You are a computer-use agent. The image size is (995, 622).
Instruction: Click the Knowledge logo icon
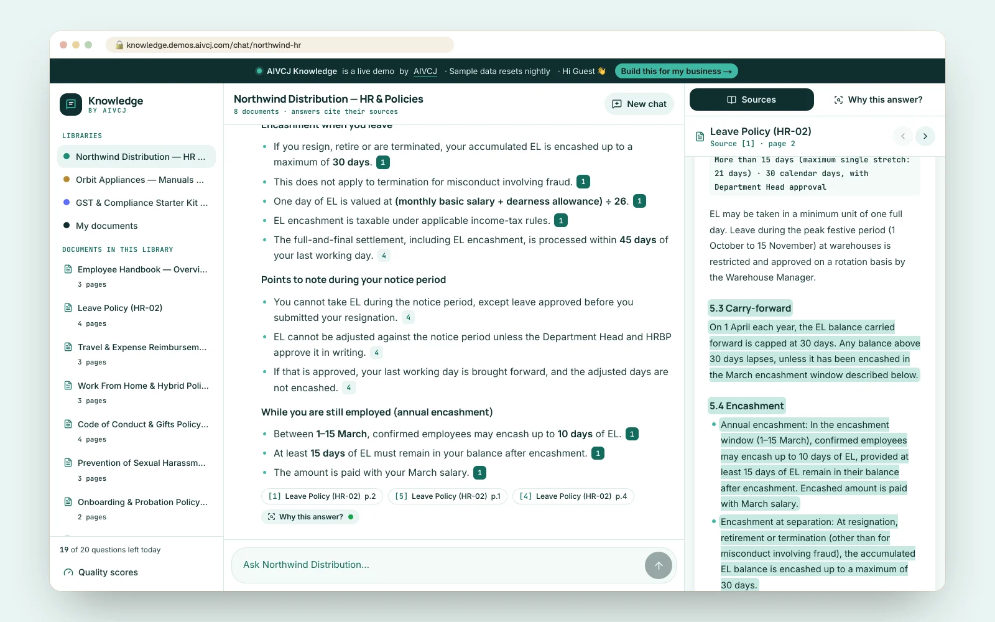click(x=71, y=104)
